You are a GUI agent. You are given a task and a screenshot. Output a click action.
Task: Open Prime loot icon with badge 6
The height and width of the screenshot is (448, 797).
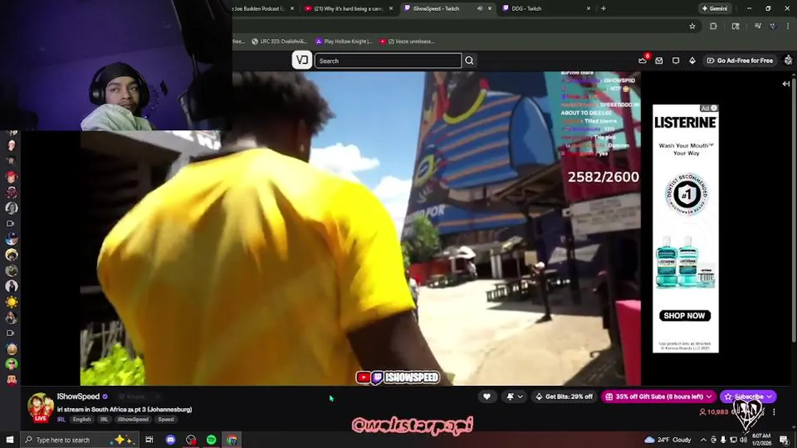tap(643, 60)
